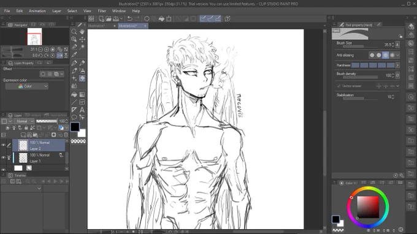Click the zoom out icon in Navigator

(40, 50)
